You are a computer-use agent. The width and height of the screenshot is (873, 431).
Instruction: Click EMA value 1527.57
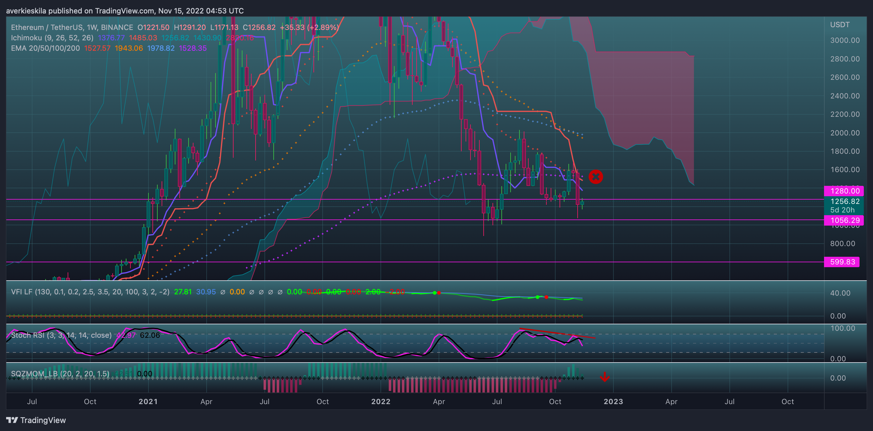coord(97,48)
